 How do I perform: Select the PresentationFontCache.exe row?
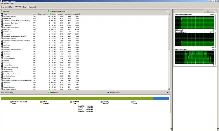(40, 74)
